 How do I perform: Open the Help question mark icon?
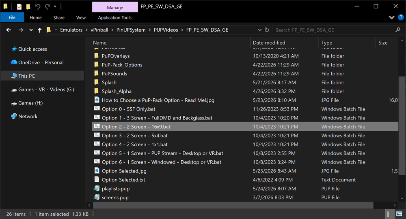(x=401, y=17)
